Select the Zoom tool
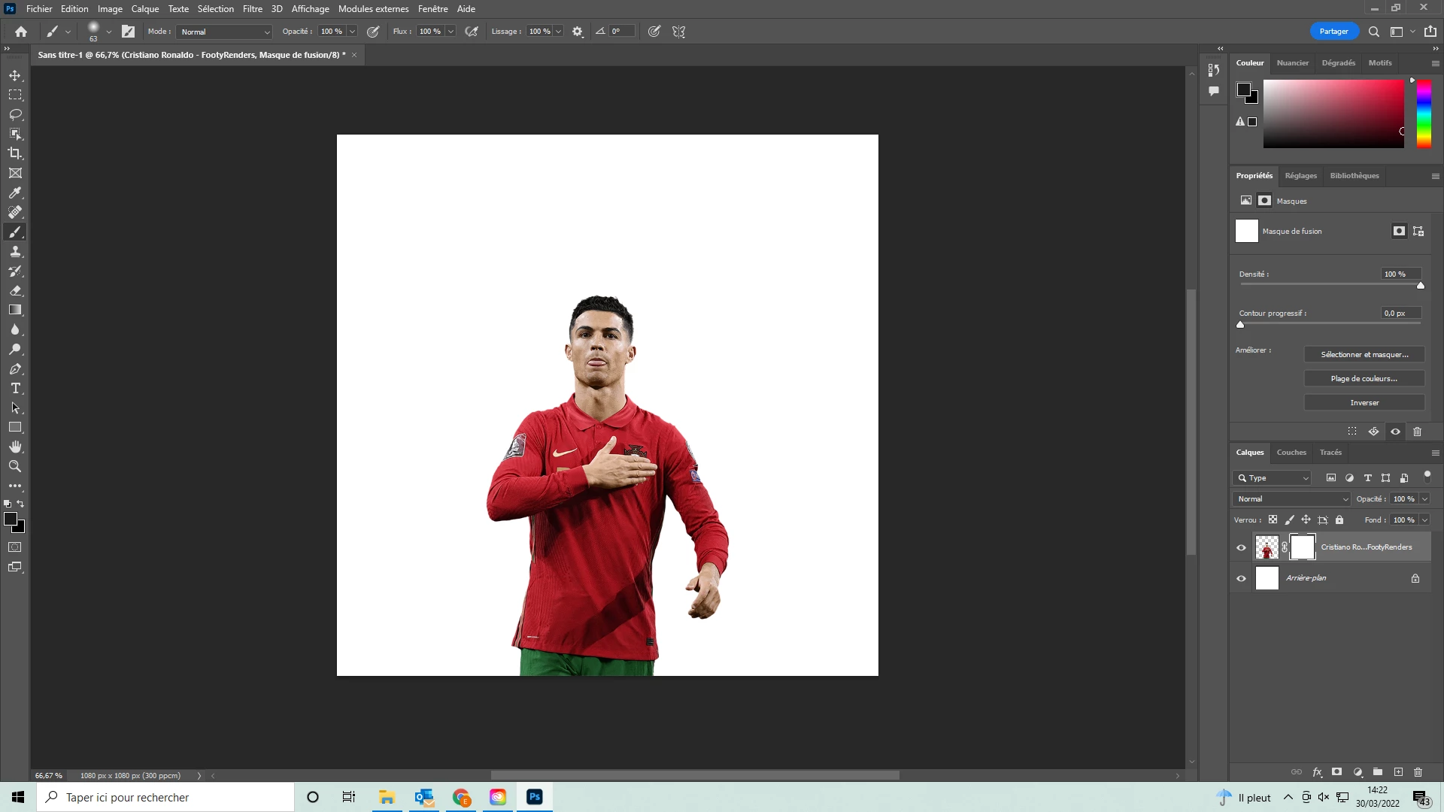 tap(15, 466)
